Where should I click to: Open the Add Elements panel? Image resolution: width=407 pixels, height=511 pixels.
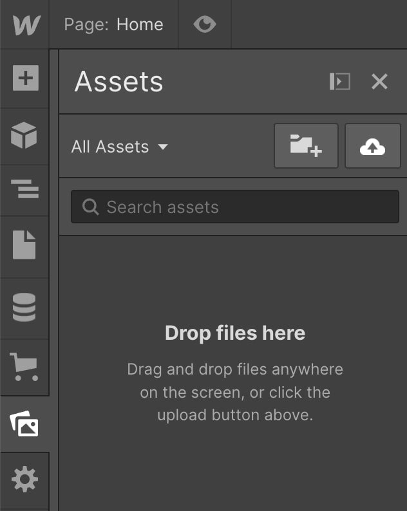[x=26, y=78]
